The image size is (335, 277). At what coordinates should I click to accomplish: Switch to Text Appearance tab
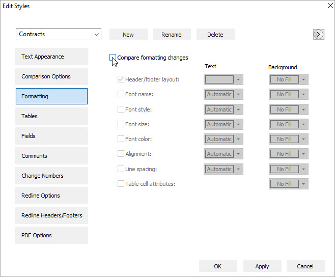pos(51,57)
